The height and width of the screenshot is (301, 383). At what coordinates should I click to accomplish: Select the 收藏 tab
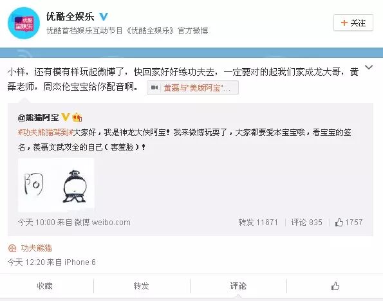pos(44,286)
